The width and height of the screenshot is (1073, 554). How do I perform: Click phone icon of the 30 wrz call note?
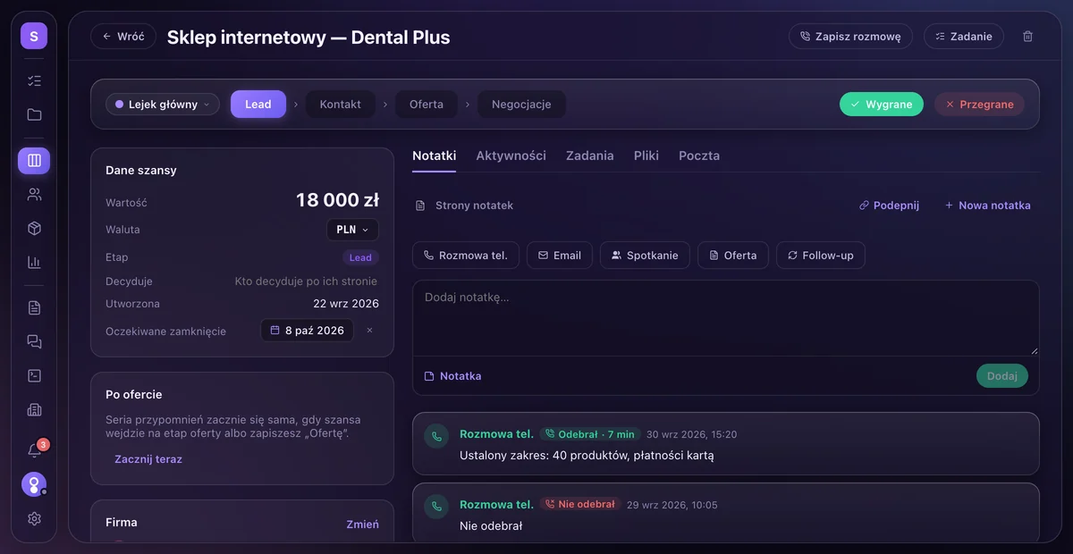[436, 436]
